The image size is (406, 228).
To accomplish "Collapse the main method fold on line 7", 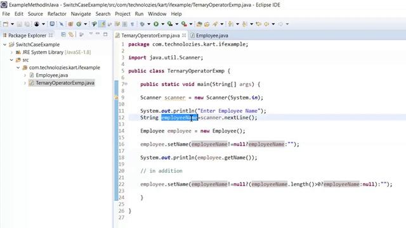I will (x=126, y=84).
